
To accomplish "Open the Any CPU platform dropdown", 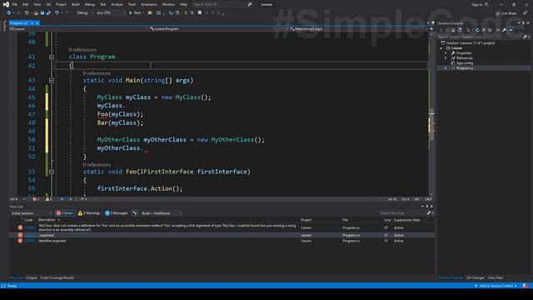I will 111,13.
